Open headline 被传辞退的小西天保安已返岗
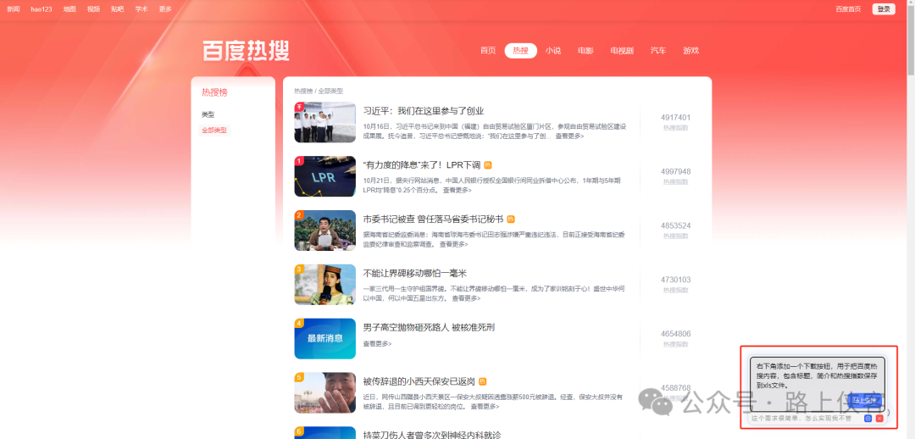The height and width of the screenshot is (439, 915). coord(419,381)
